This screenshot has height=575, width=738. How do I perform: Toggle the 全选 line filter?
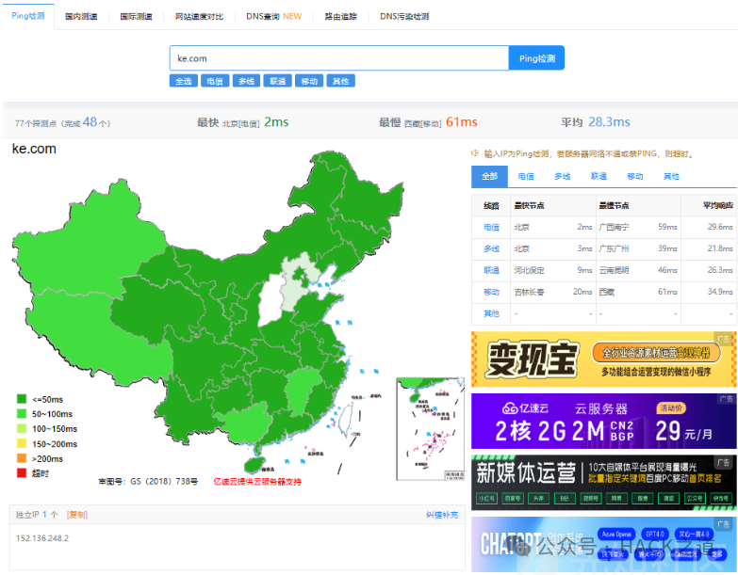183,81
